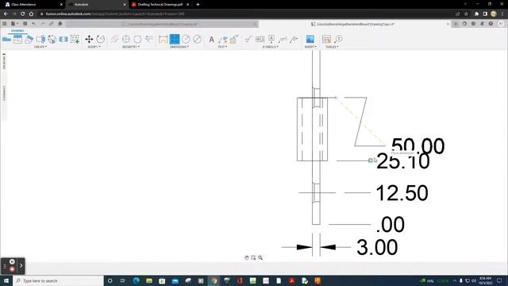The width and height of the screenshot is (508, 286).
Task: Select the Detail View tool
Action: coord(52,39)
